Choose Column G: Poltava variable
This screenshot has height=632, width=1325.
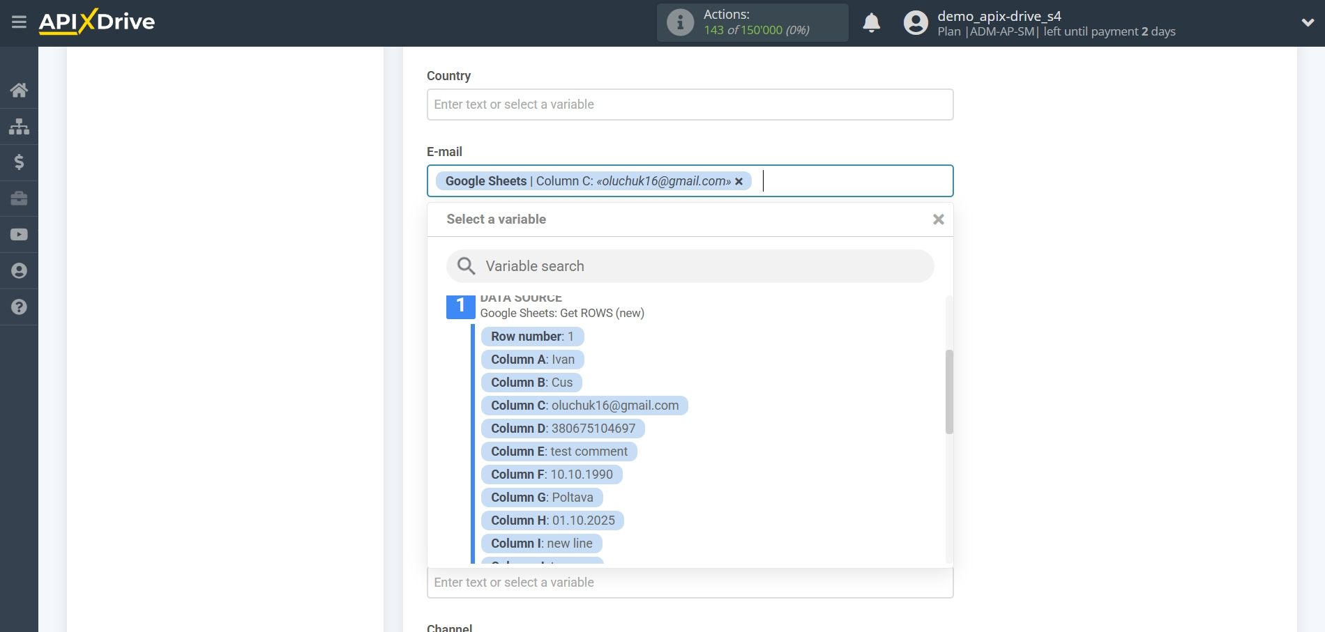541,498
